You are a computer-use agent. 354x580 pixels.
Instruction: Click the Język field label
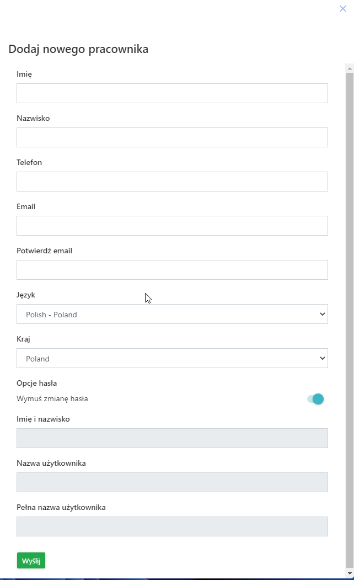pyautogui.click(x=26, y=295)
